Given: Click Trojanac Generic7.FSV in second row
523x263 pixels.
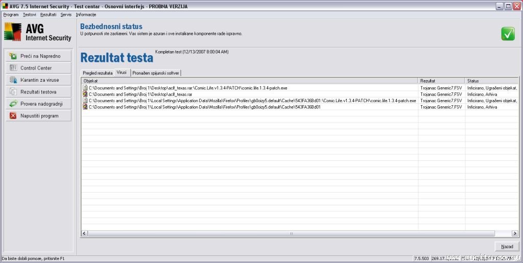Looking at the screenshot, I should click(441, 94).
